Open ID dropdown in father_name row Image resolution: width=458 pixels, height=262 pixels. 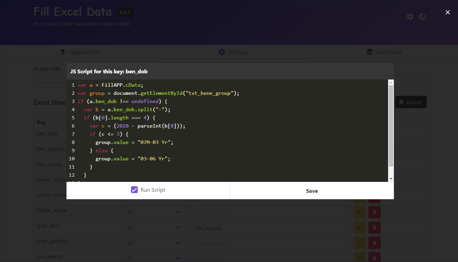(155, 213)
